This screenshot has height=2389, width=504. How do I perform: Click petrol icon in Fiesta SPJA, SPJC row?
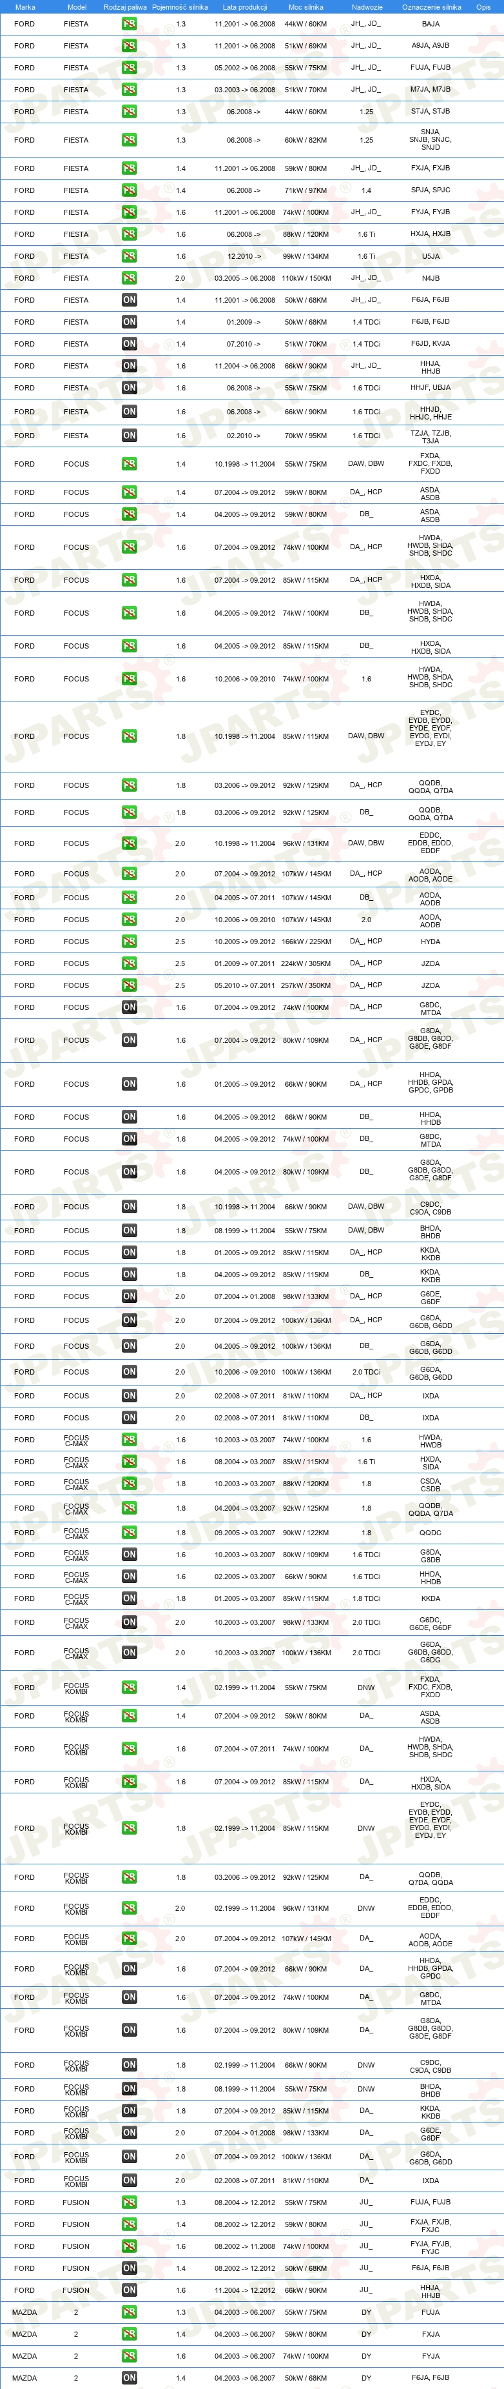pyautogui.click(x=129, y=190)
